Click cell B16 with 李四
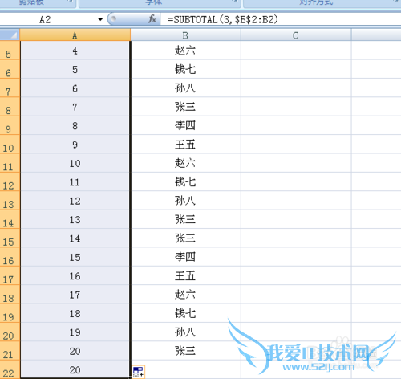Viewport: 401px width, 379px height. pyautogui.click(x=186, y=257)
